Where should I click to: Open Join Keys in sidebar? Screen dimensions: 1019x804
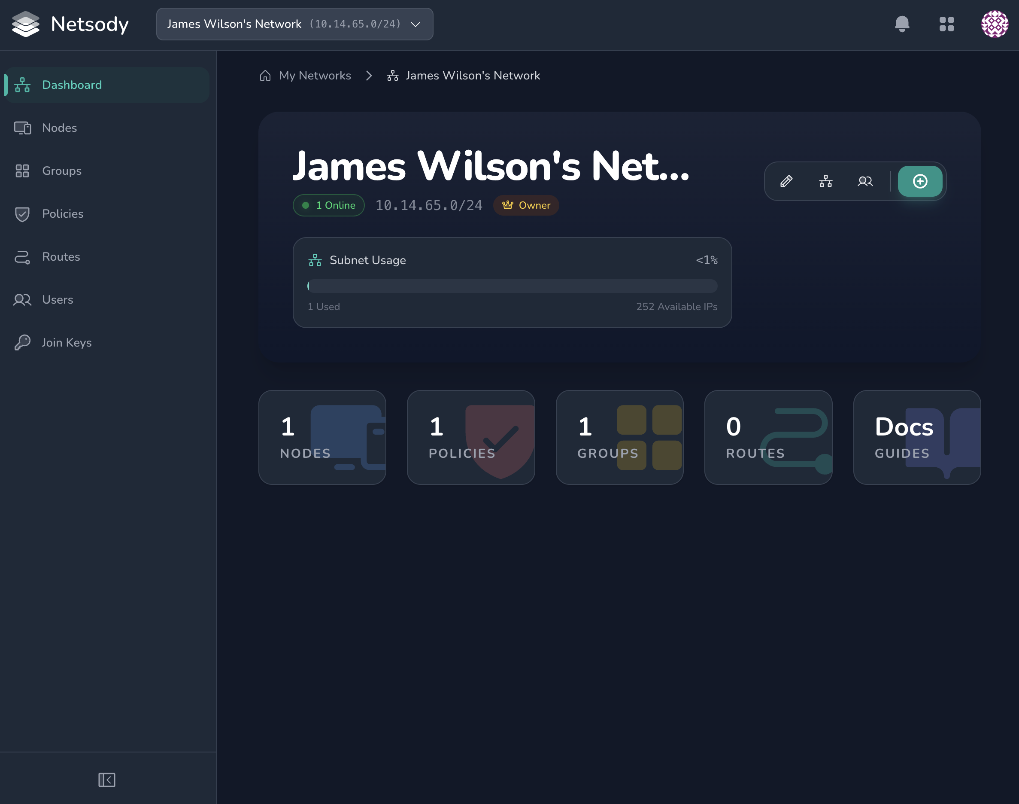pyautogui.click(x=106, y=343)
